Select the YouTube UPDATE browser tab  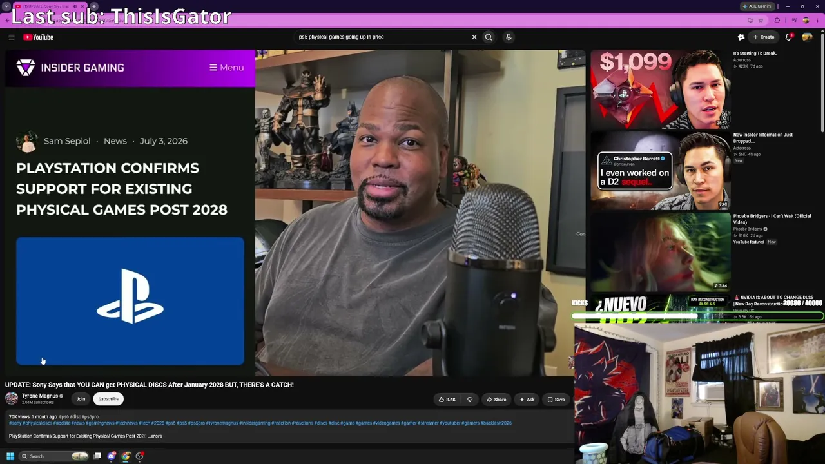(x=49, y=6)
